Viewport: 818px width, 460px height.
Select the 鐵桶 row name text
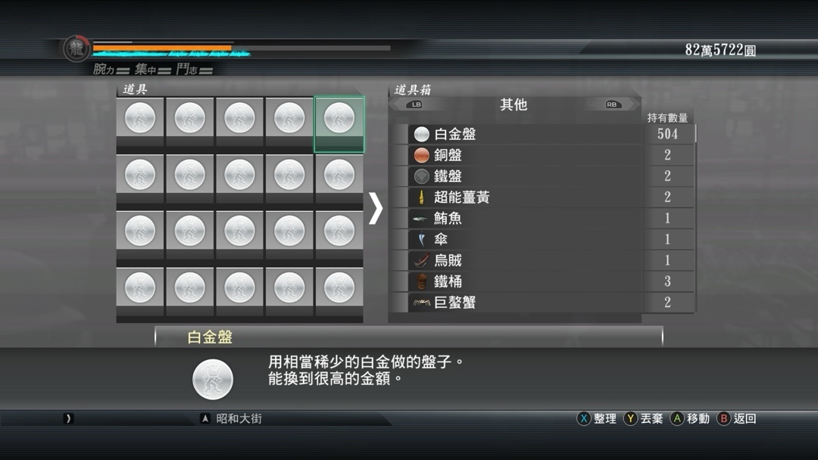(448, 281)
